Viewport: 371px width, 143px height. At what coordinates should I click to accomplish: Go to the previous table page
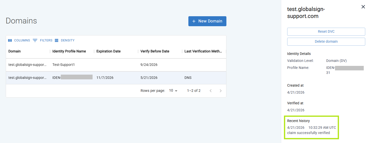click(211, 91)
